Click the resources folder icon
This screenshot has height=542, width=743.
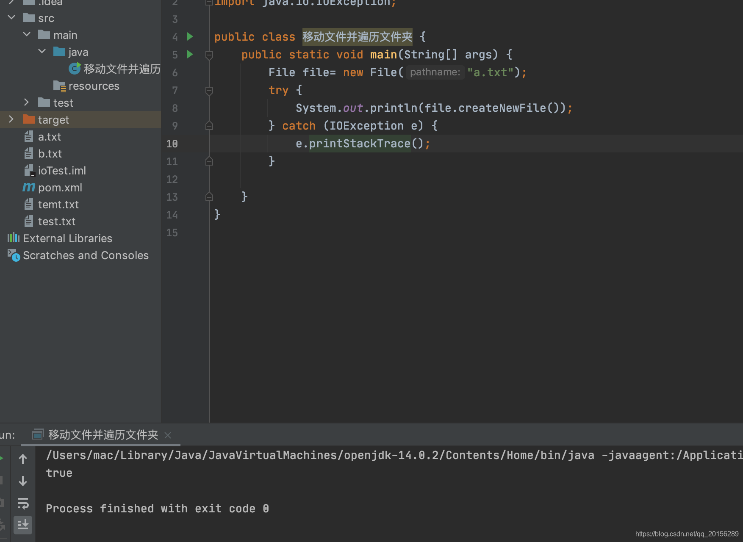point(59,86)
